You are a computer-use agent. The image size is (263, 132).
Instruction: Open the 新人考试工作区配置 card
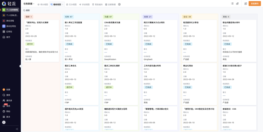81,41
